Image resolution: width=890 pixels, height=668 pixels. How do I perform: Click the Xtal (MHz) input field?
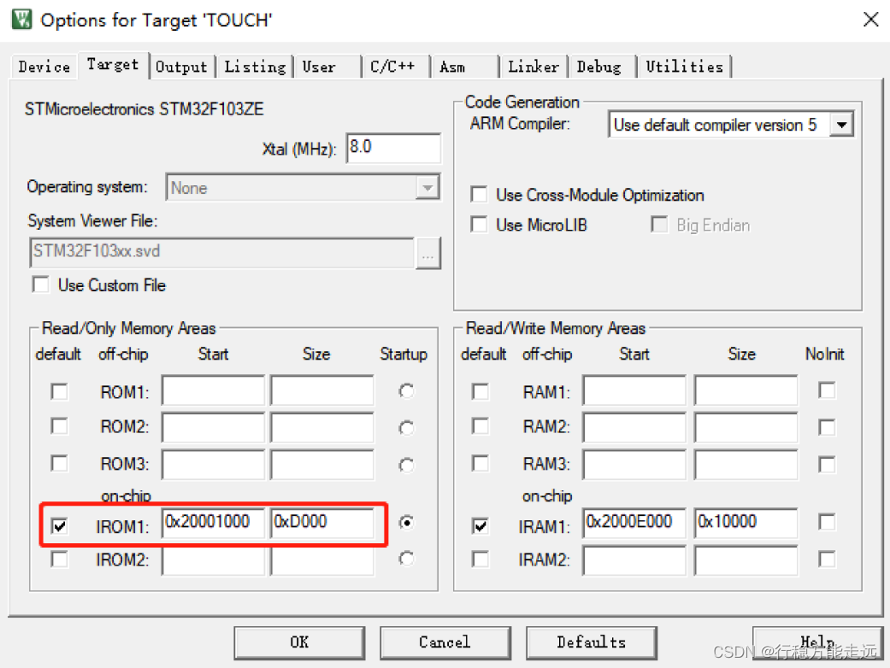pos(393,148)
